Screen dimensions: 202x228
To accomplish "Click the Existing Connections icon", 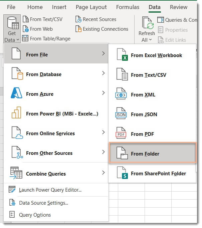I will pos(78,29).
